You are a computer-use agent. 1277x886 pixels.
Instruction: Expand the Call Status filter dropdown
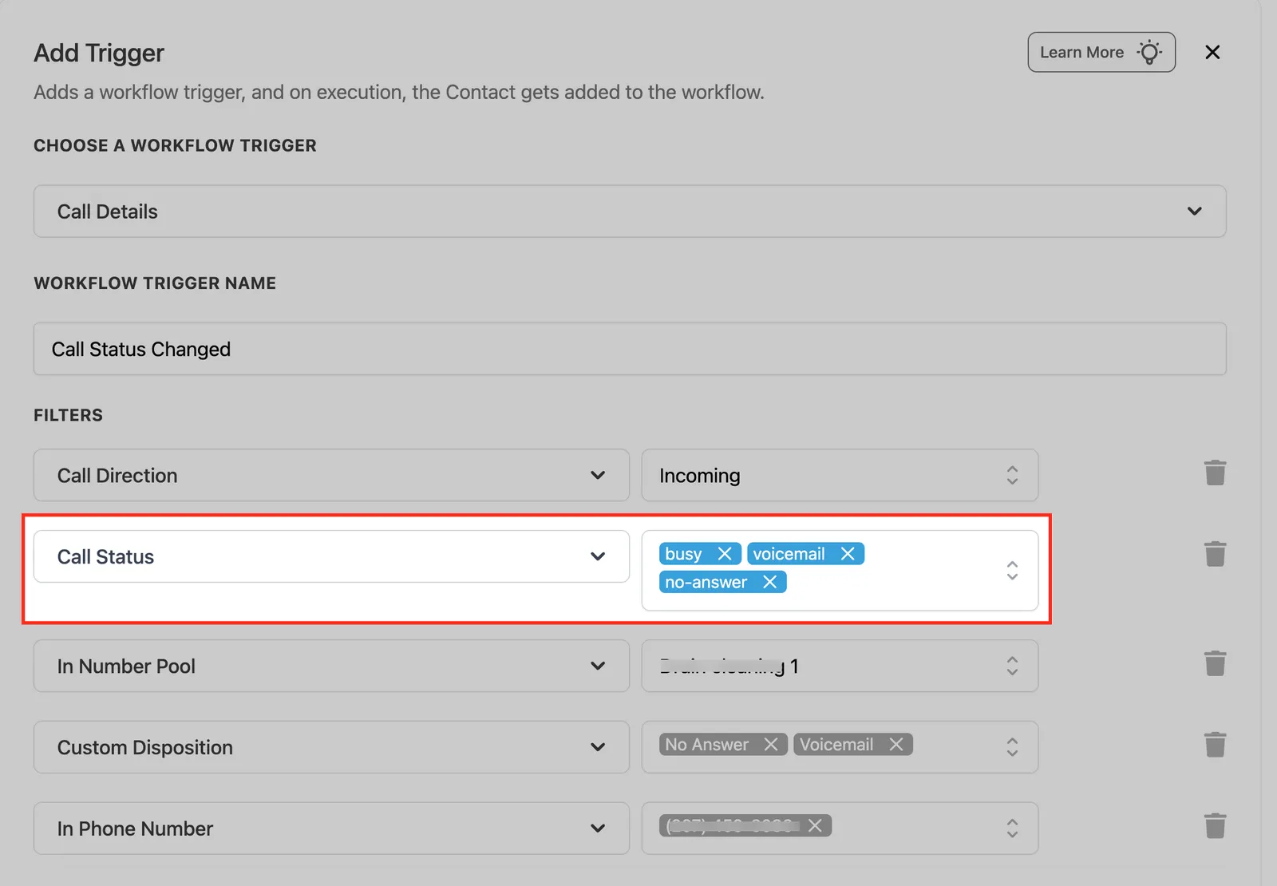[x=331, y=556]
